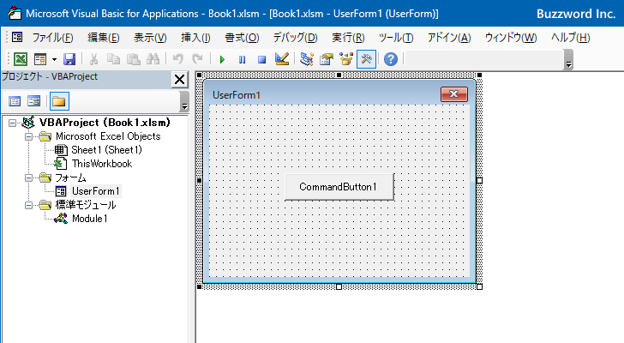624x343 pixels.
Task: Click CommandButton1 on the form
Action: 339,187
